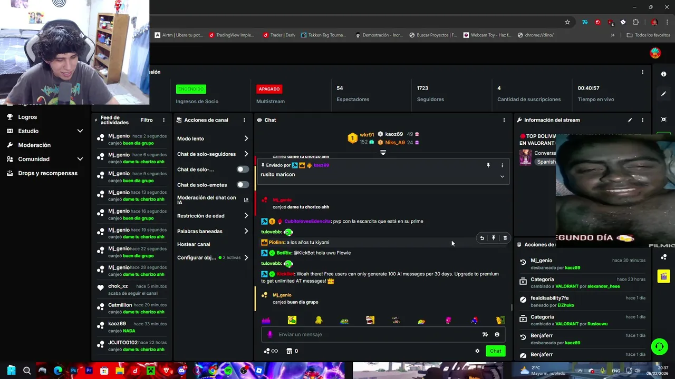Edit stream info with pencil icon

630,120
